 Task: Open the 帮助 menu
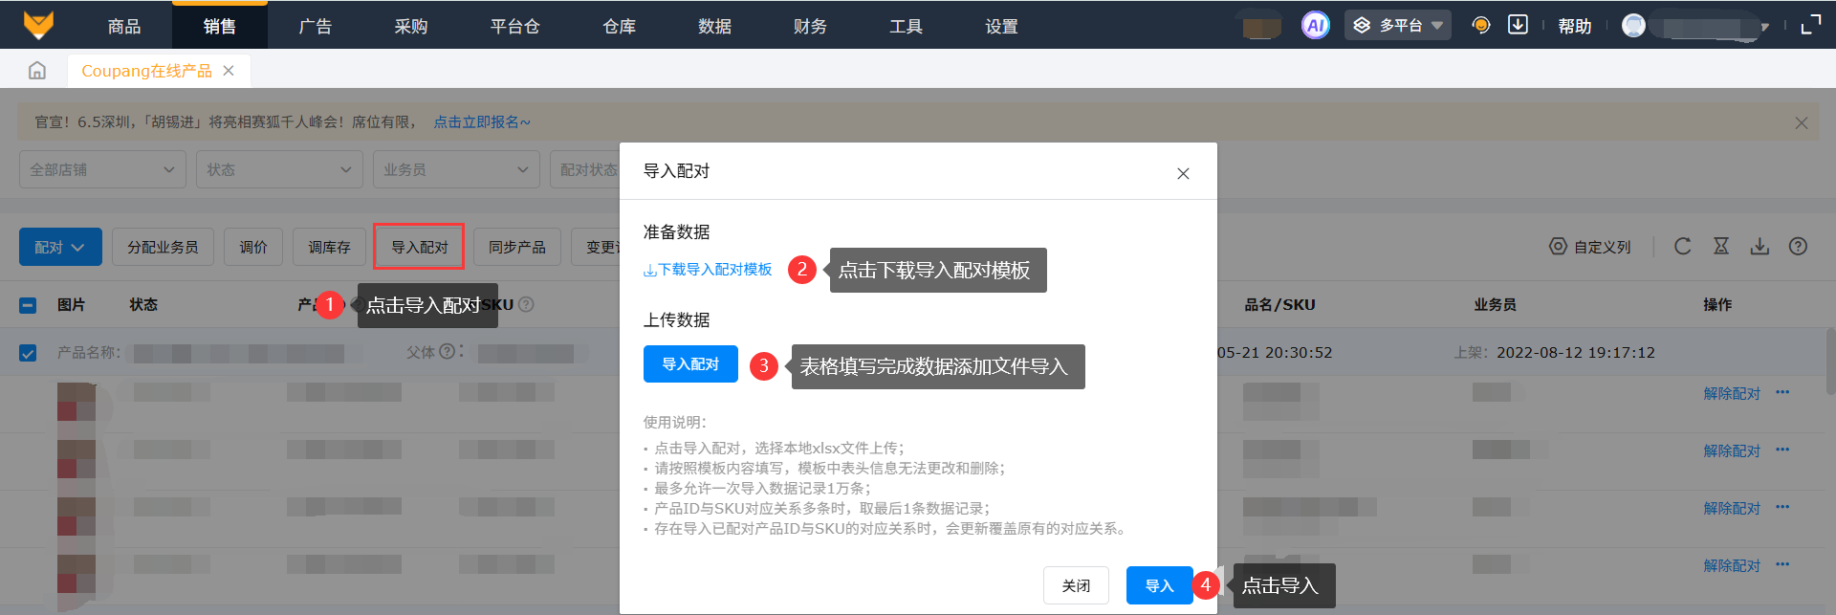click(x=1575, y=27)
